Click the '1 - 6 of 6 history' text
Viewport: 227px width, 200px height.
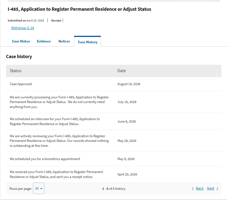(114, 189)
